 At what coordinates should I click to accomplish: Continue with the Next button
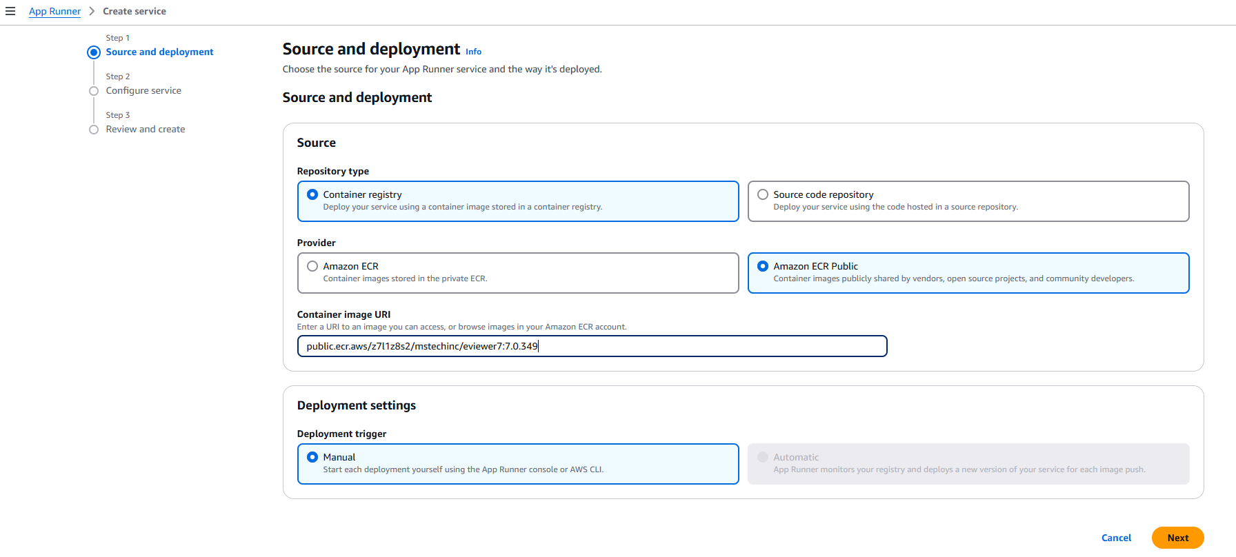1177,538
